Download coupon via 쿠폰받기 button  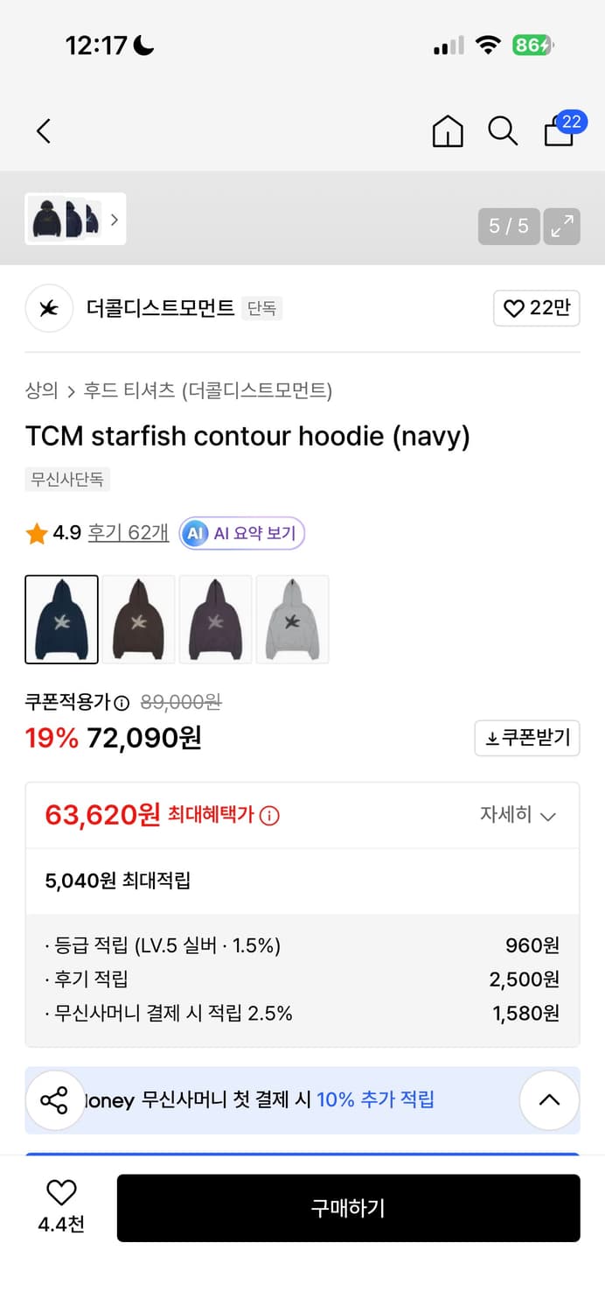[526, 738]
